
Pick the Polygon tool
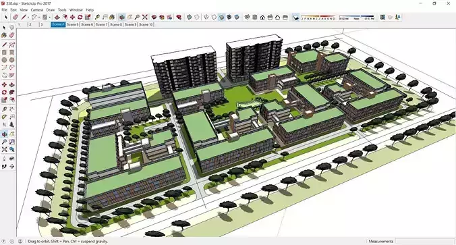(11, 60)
